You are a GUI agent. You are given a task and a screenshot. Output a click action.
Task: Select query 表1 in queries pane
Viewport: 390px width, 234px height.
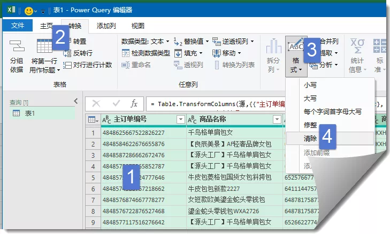coord(42,114)
